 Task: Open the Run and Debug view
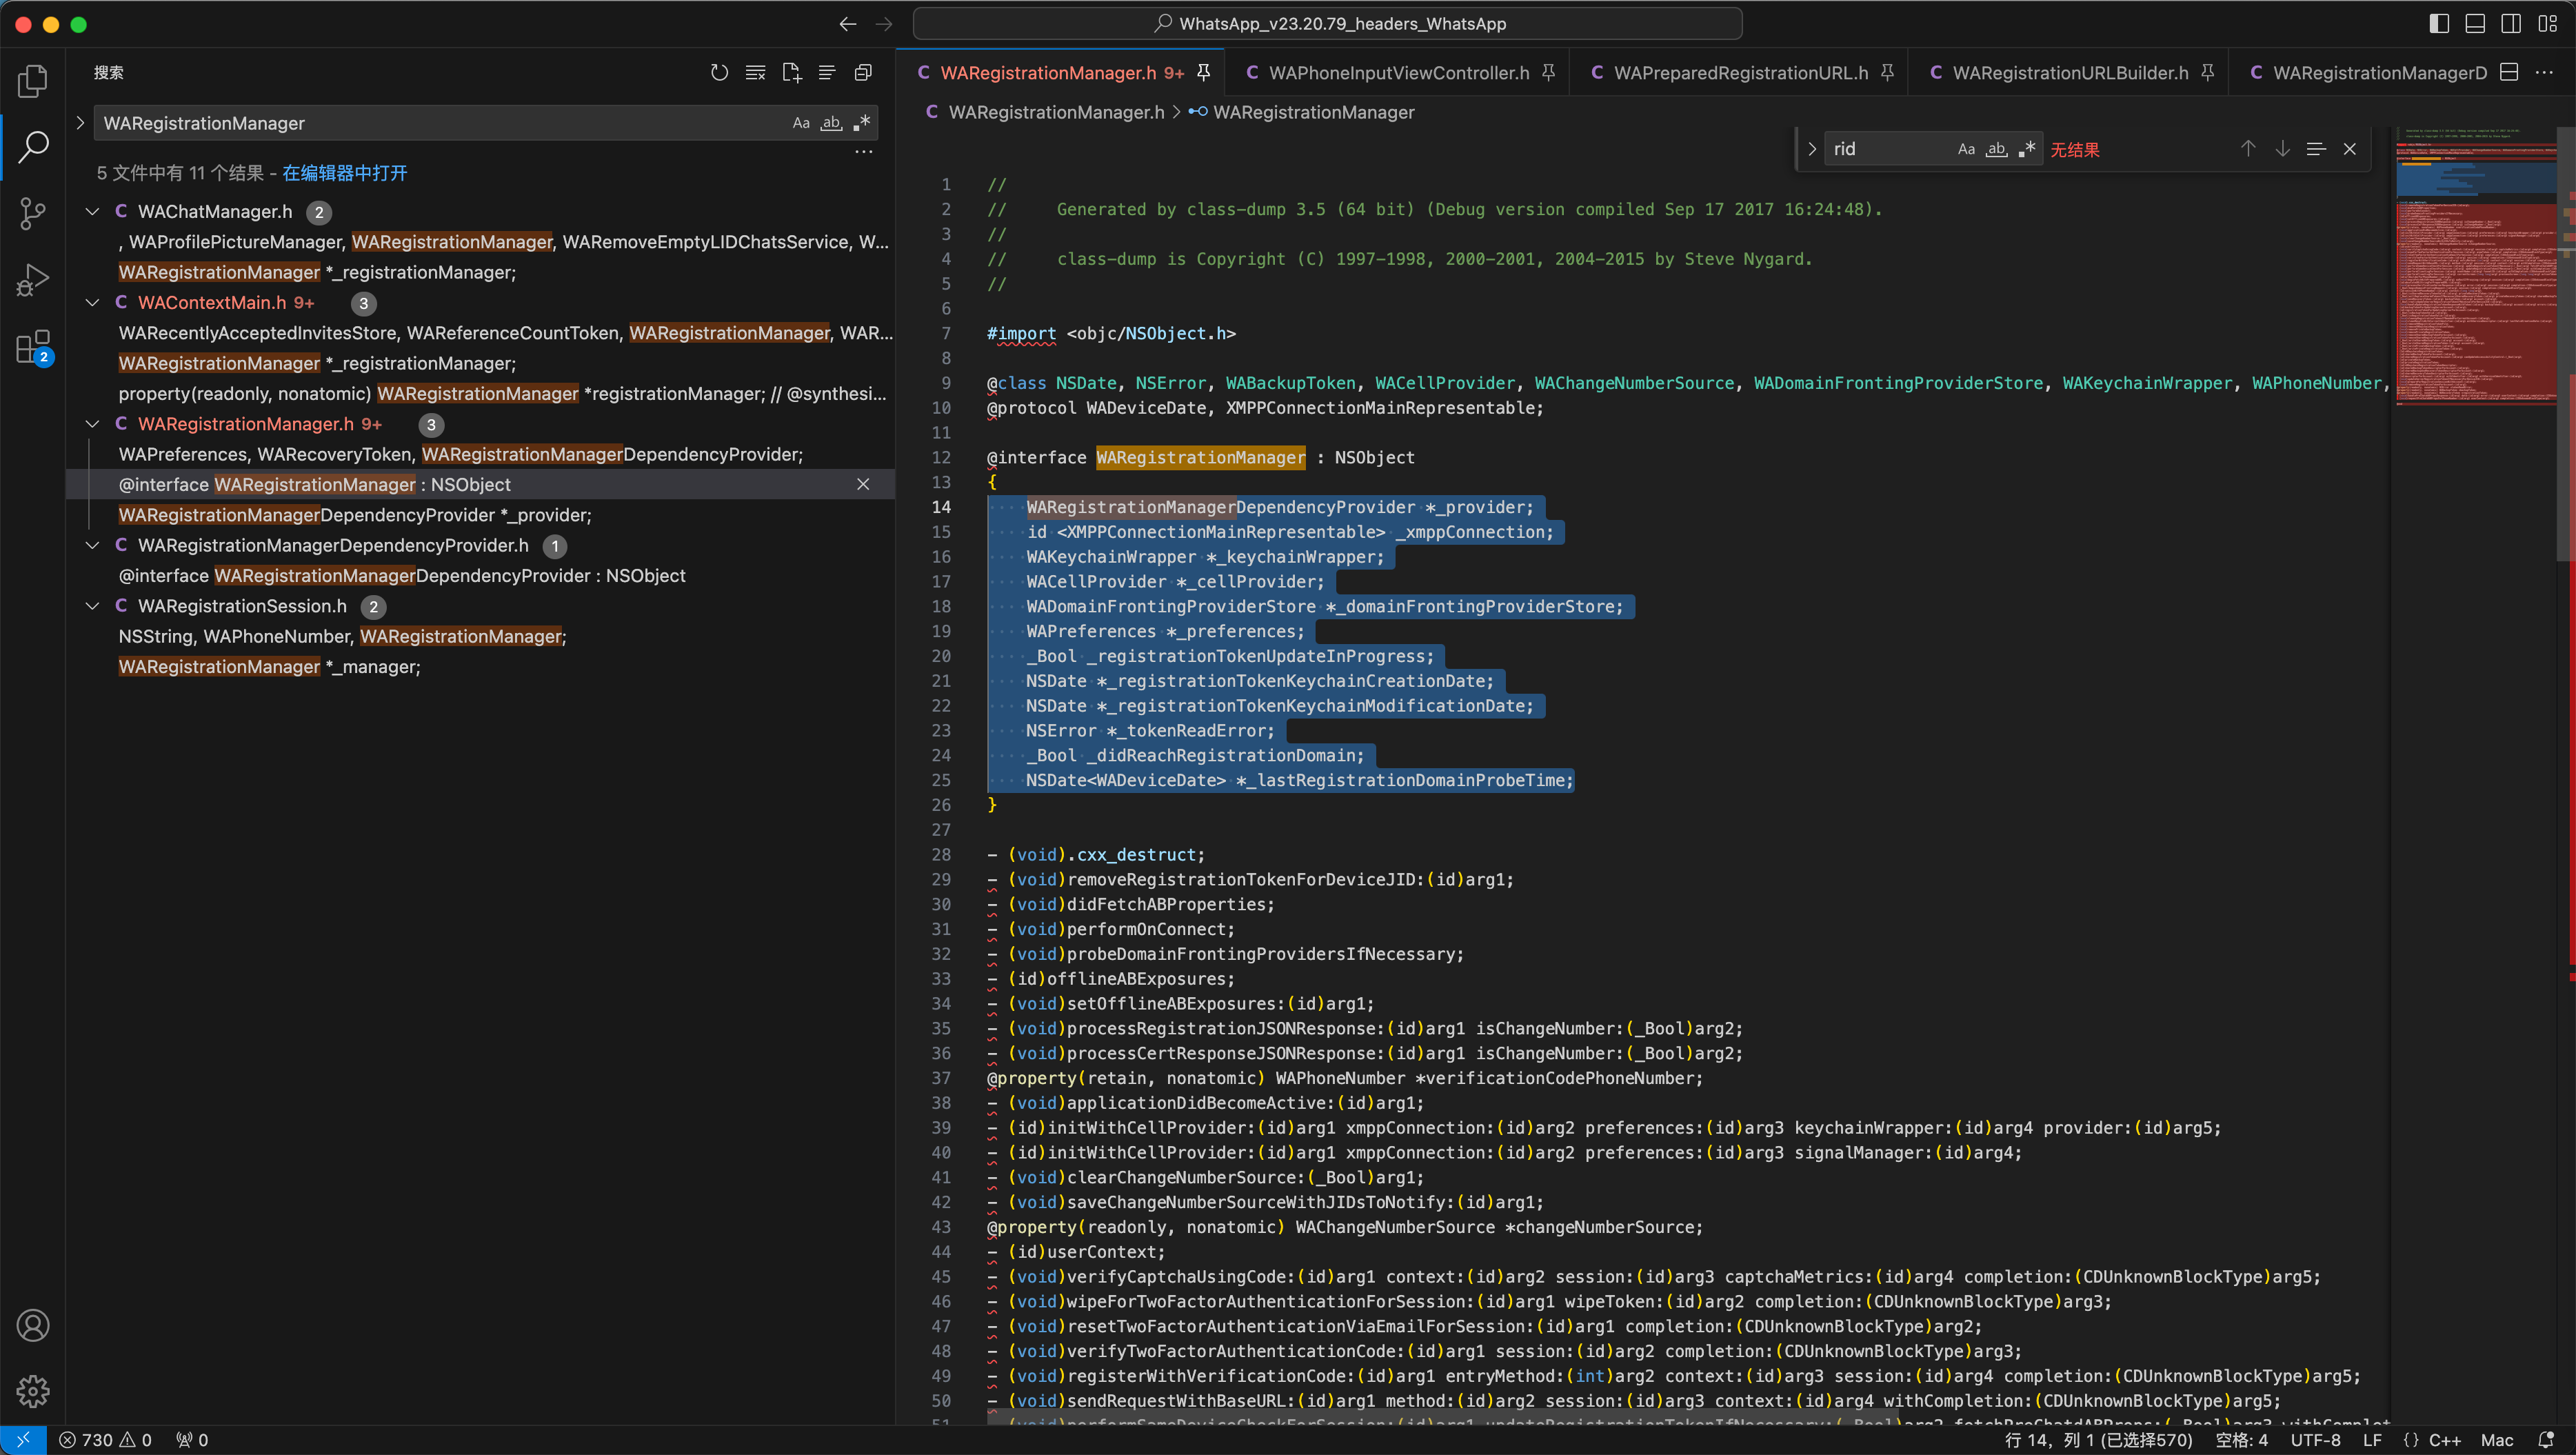(33, 280)
